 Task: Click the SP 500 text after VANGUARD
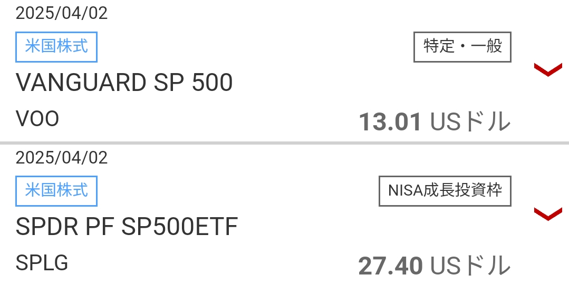193,83
